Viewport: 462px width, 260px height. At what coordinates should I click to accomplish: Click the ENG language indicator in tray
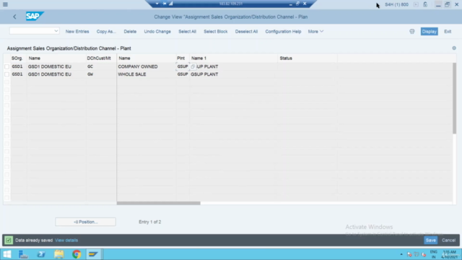pyautogui.click(x=434, y=254)
